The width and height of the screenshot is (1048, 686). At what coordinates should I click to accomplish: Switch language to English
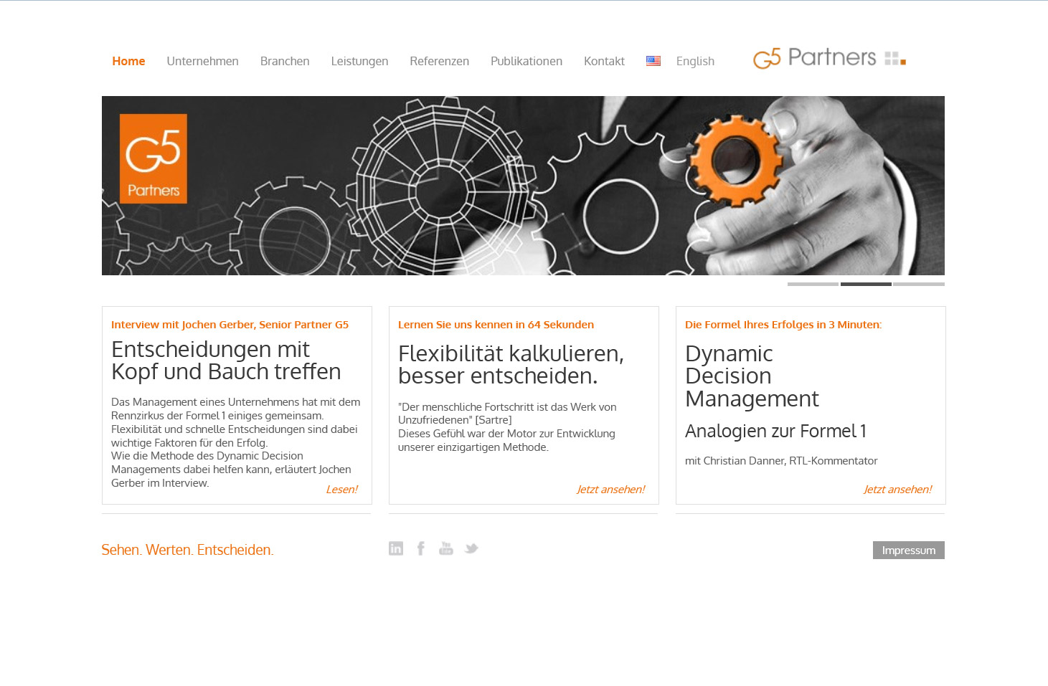(695, 62)
